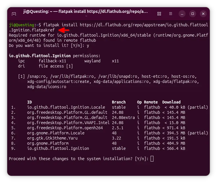Image resolution: width=217 pixels, height=183 pixels.
Task: Click the 'file access [1]' permission
Action: (56, 66)
